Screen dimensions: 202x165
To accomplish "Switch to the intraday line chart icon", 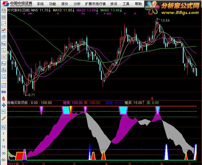I will (x=4, y=24).
